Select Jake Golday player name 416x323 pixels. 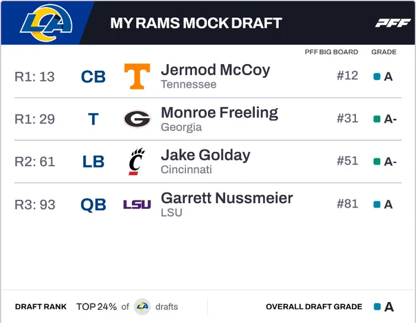(206, 156)
